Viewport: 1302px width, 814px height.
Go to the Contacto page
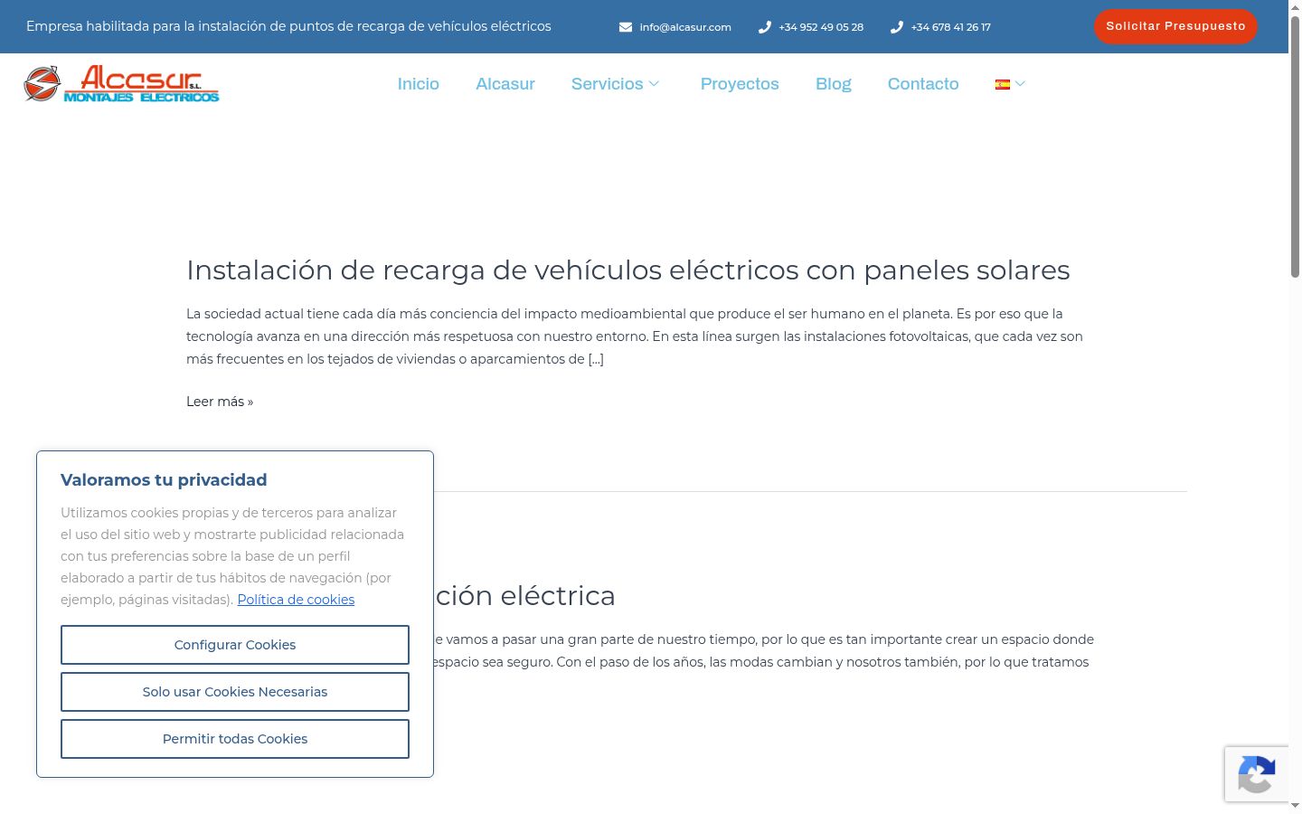point(923,84)
